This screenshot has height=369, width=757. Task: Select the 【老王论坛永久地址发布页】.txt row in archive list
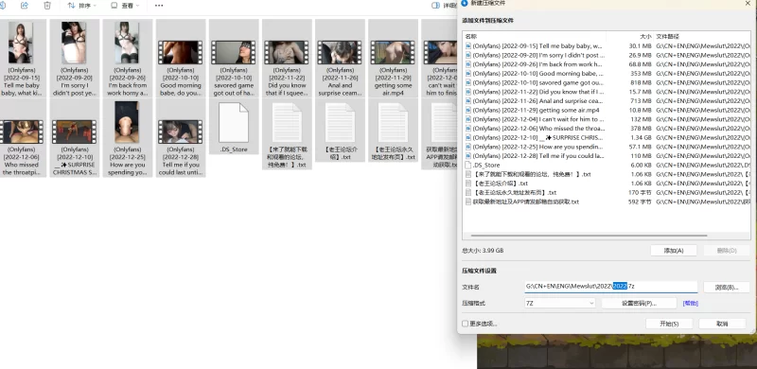(x=607, y=193)
